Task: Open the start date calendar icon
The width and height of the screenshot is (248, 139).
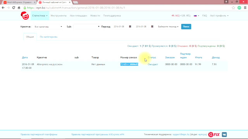Action: pos(130,27)
